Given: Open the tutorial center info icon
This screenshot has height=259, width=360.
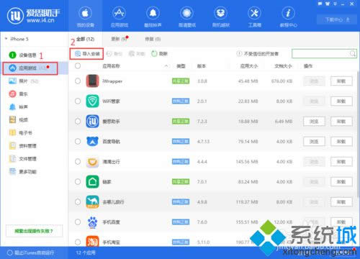Looking at the screenshot, I should point(288,13).
